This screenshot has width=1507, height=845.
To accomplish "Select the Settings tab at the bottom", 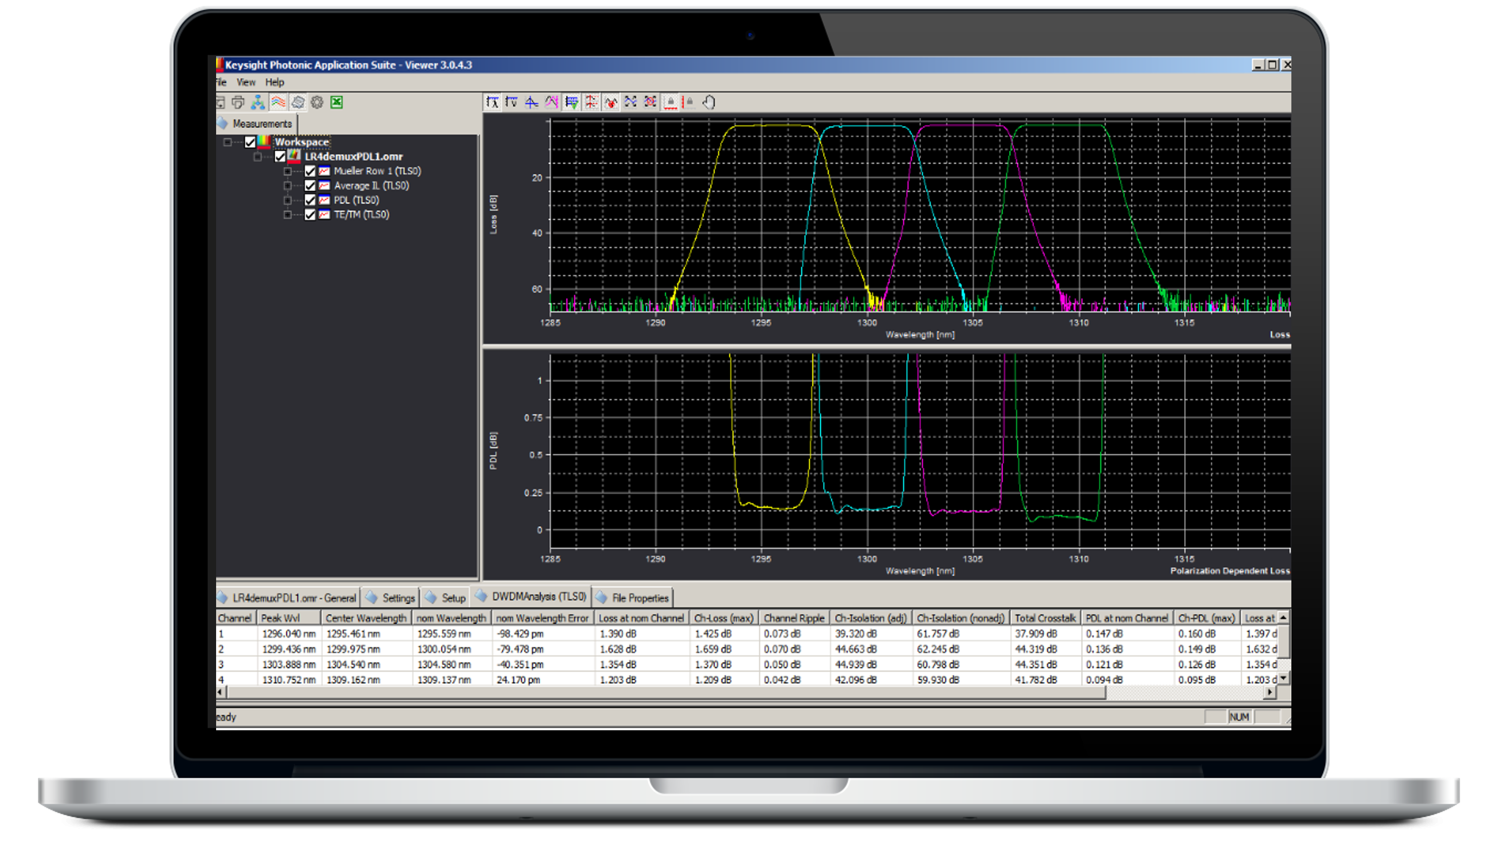I will tap(399, 598).
